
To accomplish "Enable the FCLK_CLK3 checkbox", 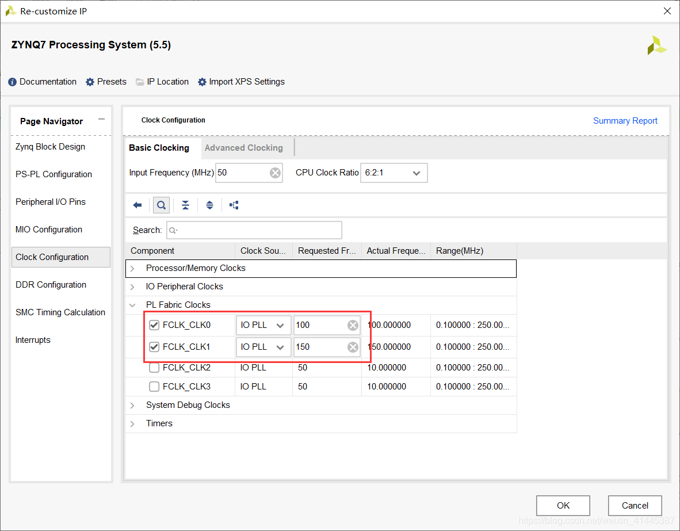I will tap(154, 387).
